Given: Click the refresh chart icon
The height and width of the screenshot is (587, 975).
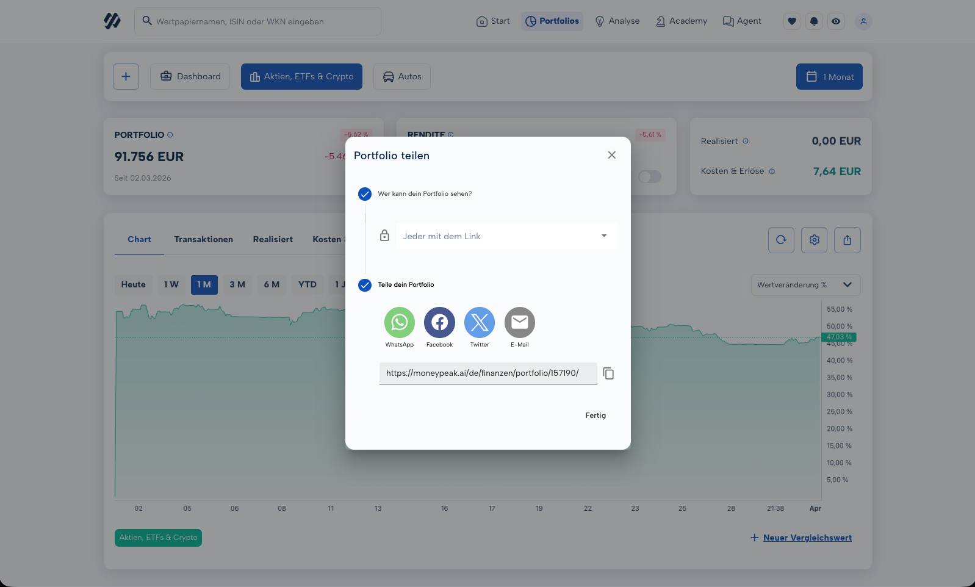Looking at the screenshot, I should [781, 240].
